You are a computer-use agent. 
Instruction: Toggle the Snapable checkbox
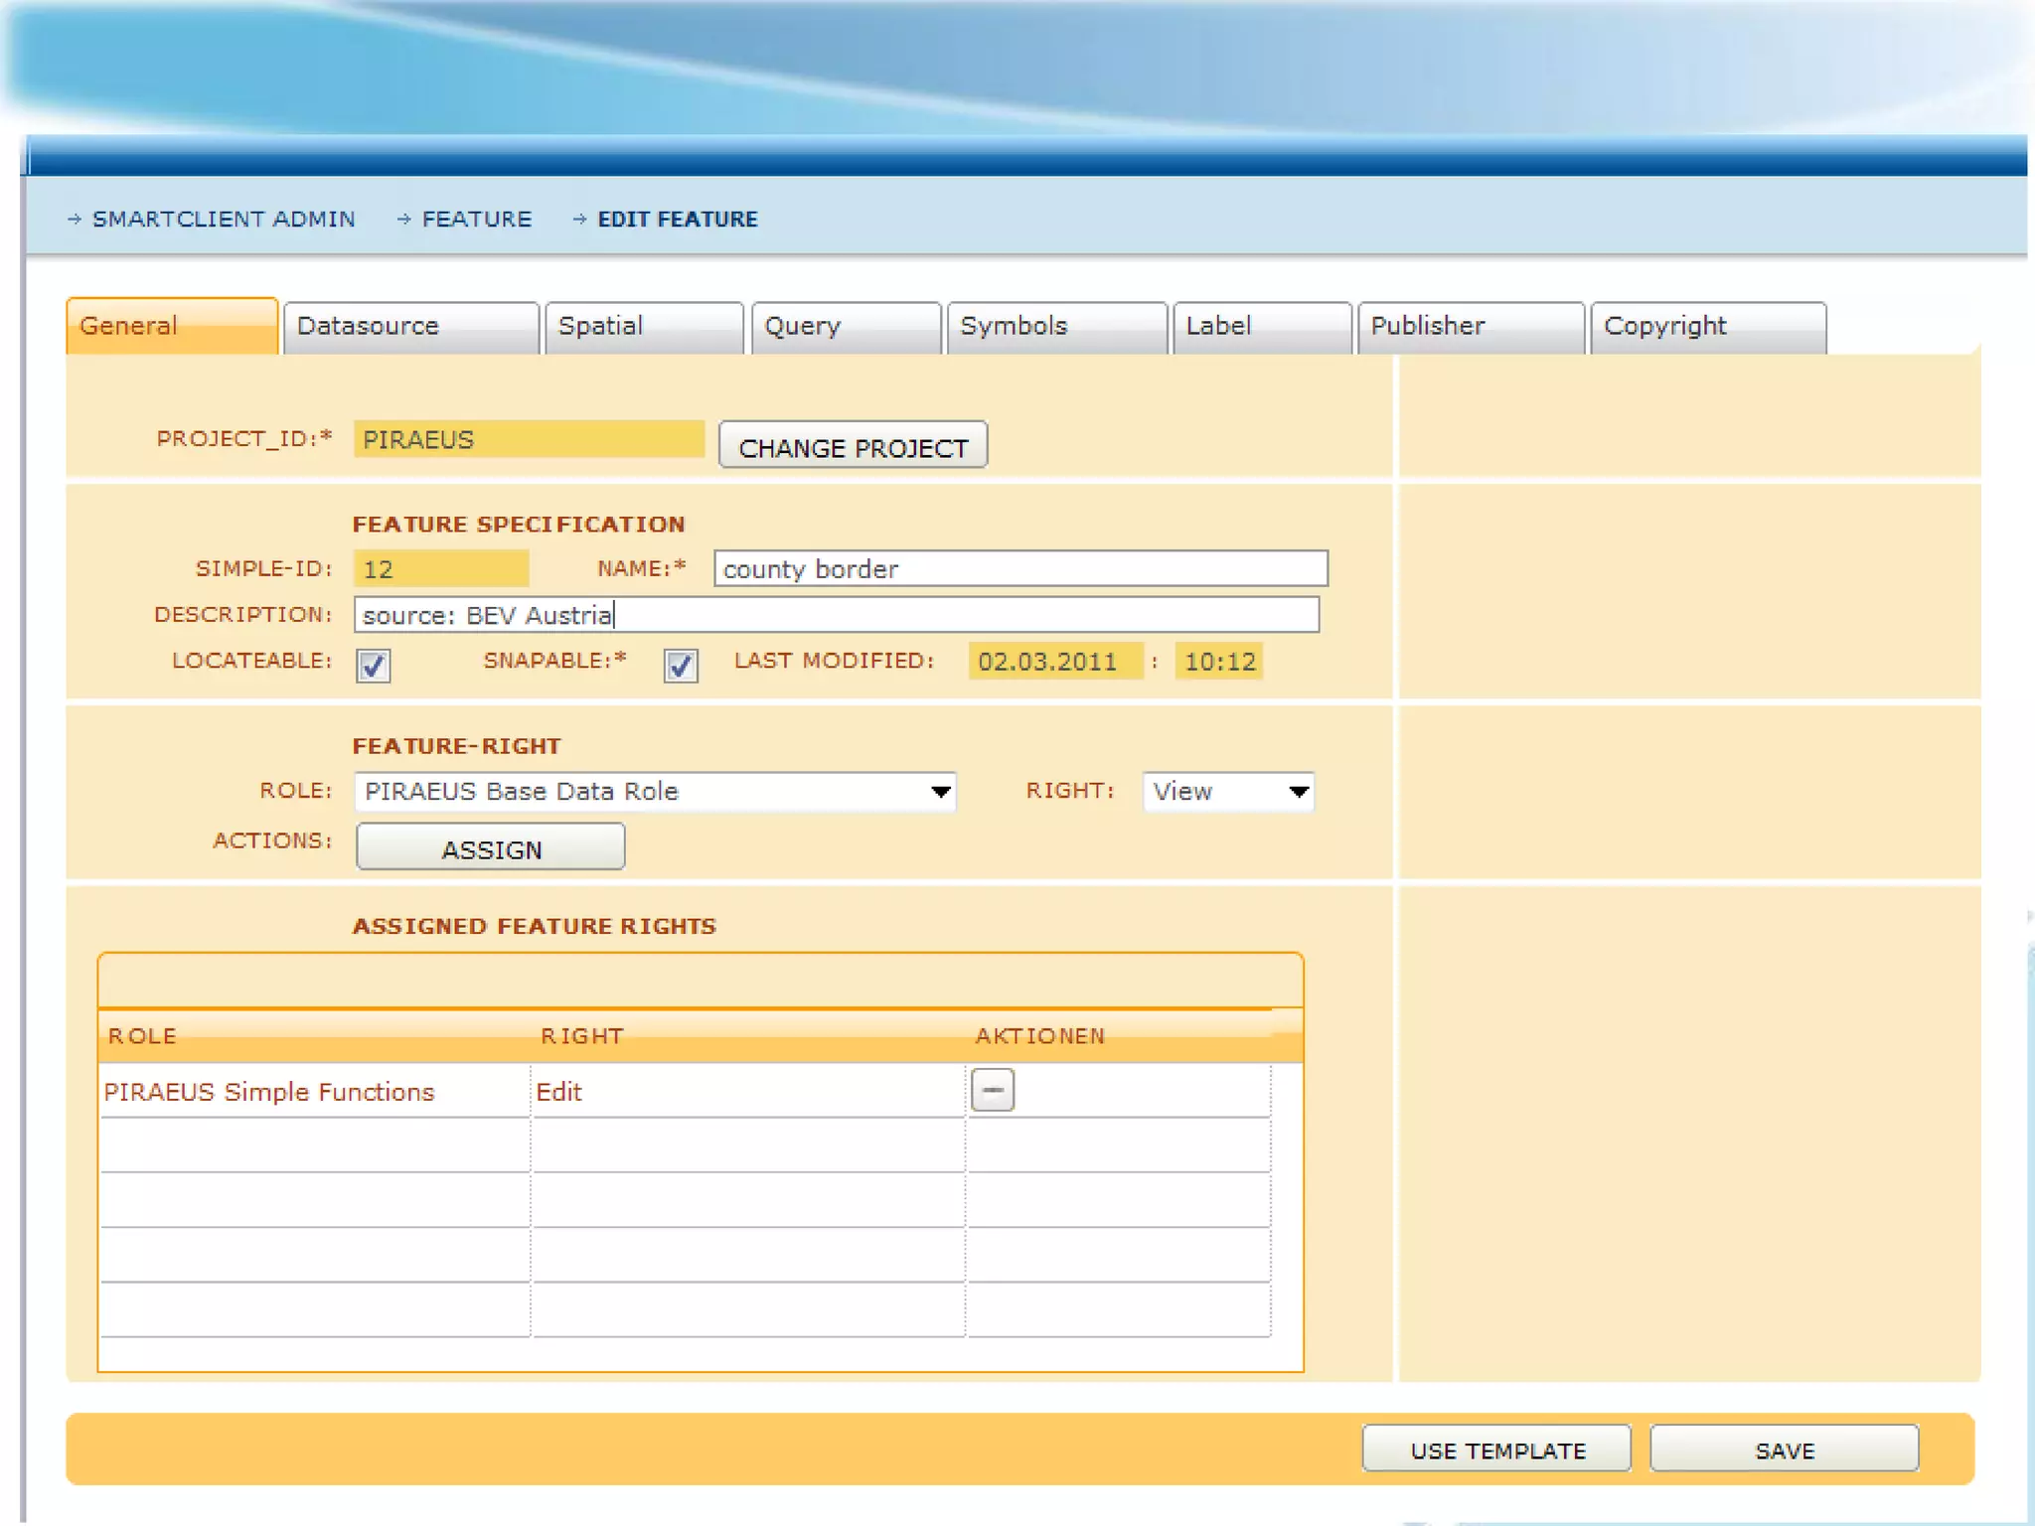[681, 665]
